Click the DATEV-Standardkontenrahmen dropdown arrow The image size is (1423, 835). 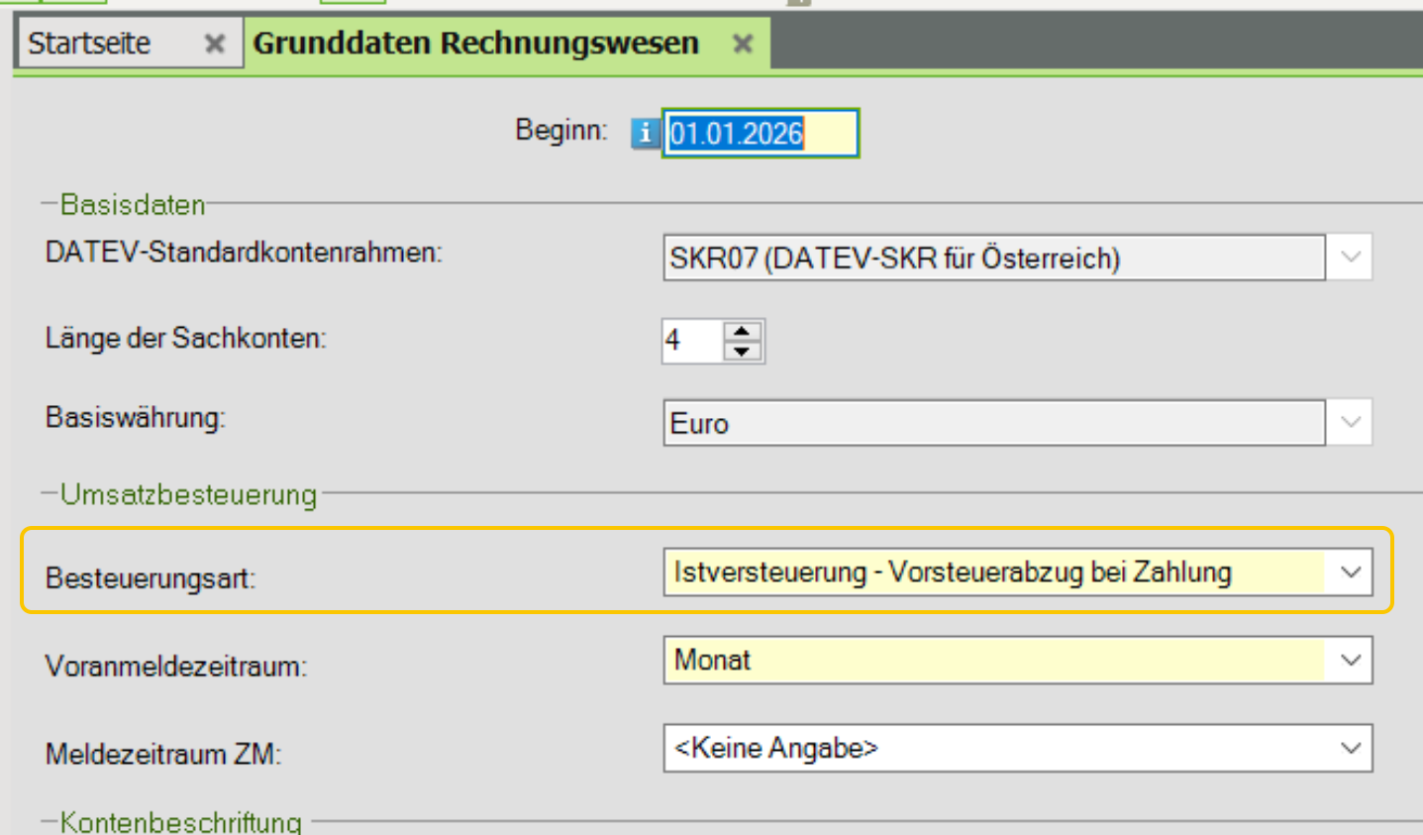1350,258
